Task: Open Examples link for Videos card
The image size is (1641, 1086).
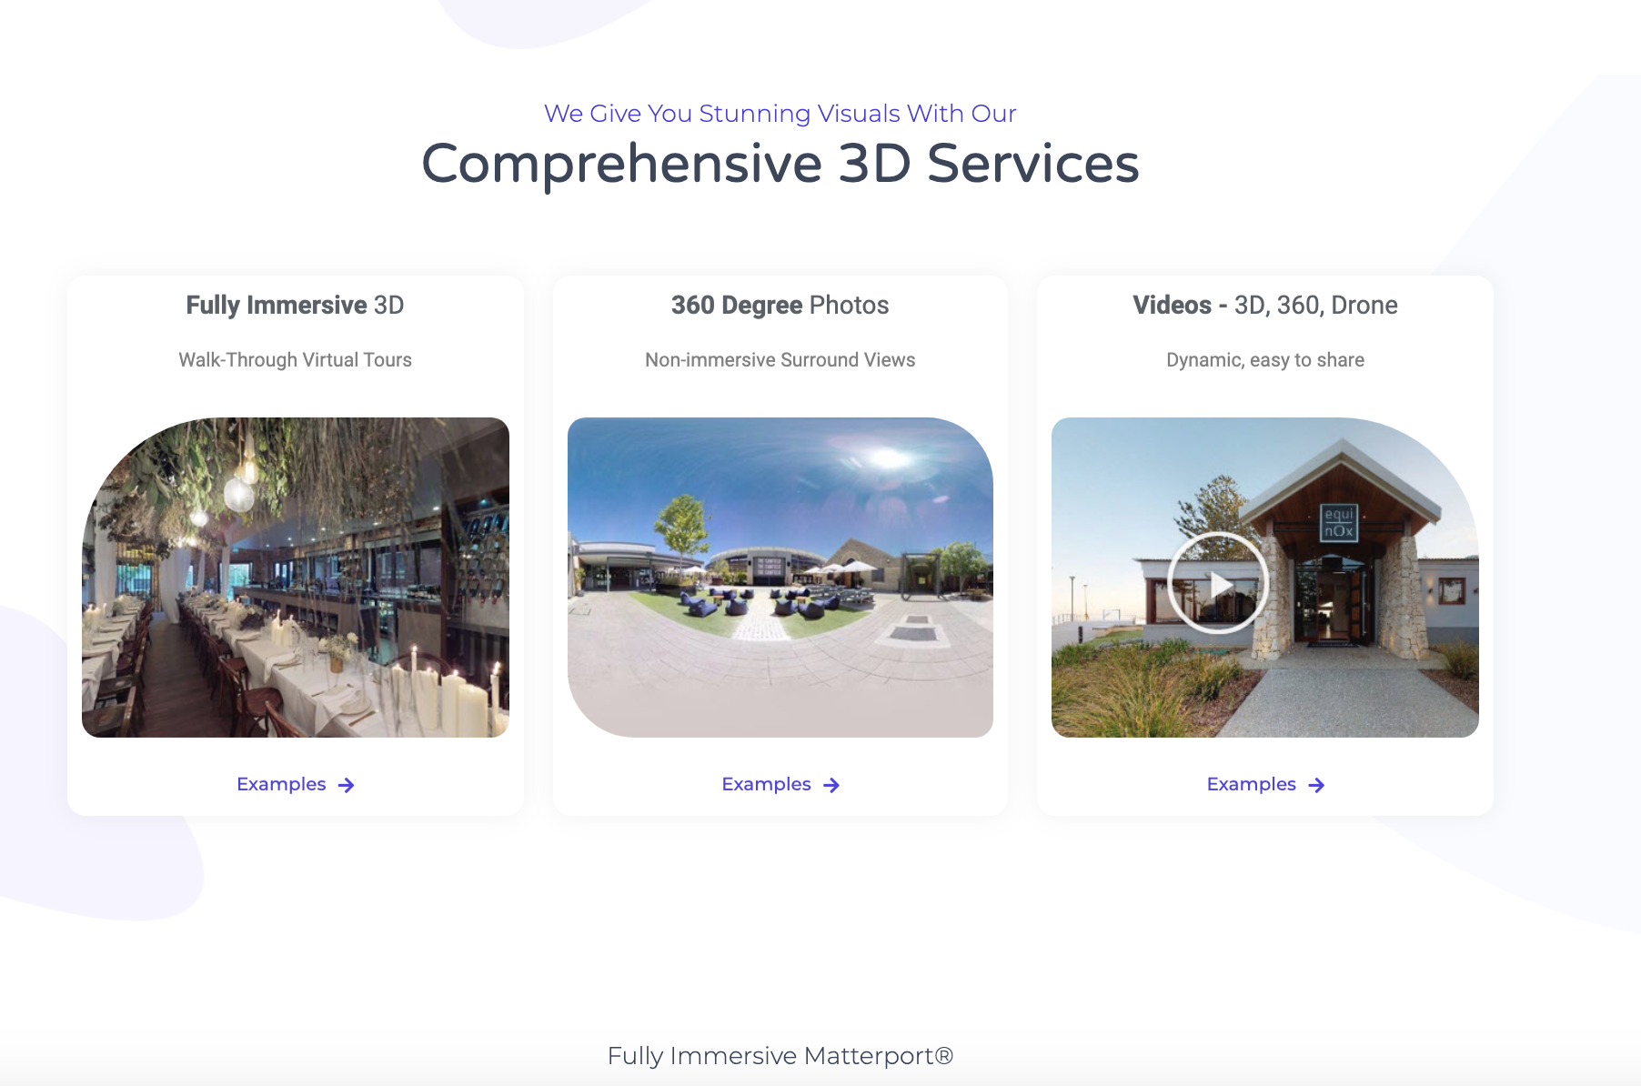Action: coord(1251,784)
